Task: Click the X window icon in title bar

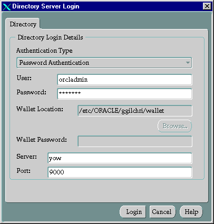Action: click(x=7, y=6)
